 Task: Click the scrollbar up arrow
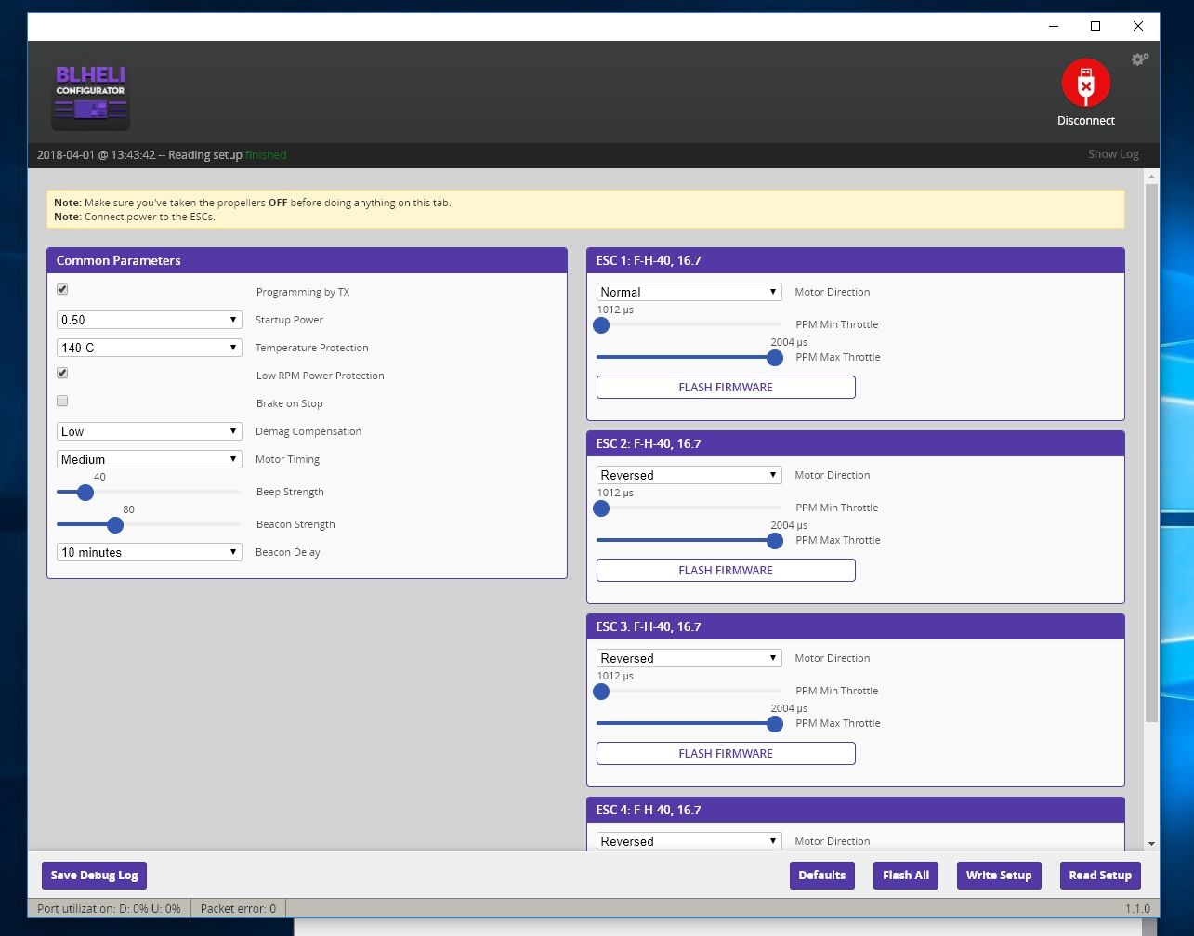(x=1152, y=176)
